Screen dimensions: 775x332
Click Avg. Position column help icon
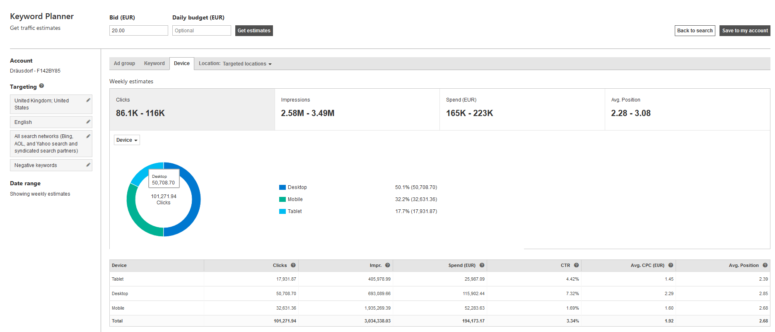pyautogui.click(x=765, y=265)
